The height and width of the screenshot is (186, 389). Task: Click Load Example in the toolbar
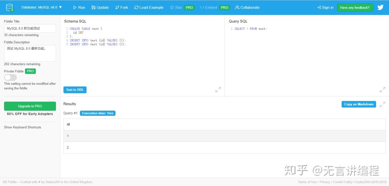(x=149, y=8)
